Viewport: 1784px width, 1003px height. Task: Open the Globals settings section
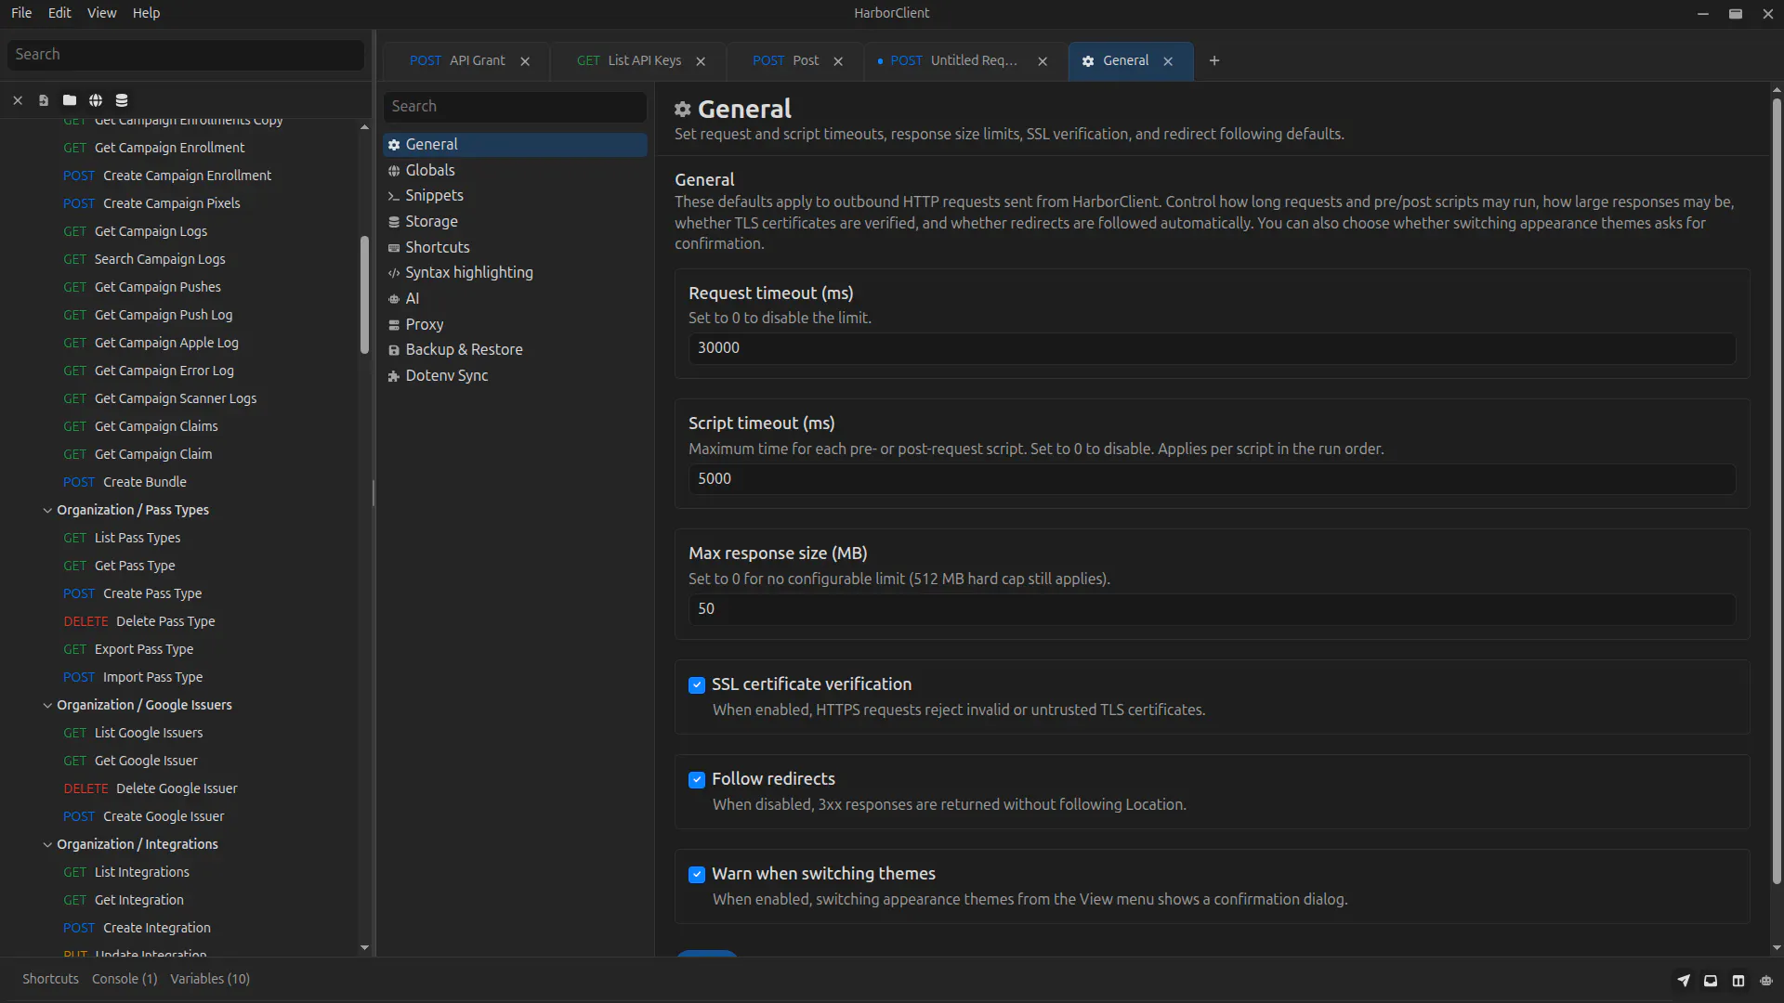tap(515, 171)
